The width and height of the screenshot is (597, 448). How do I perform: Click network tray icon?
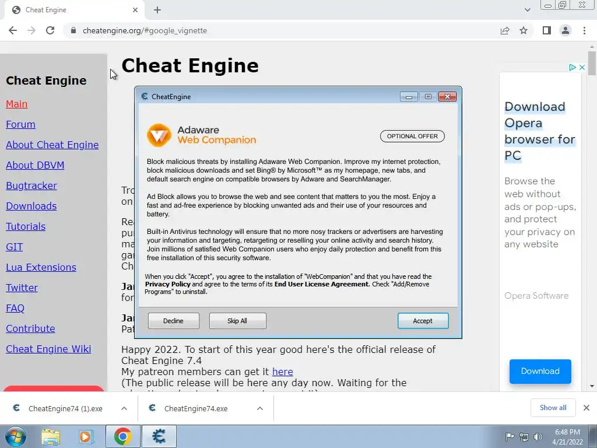click(524, 436)
